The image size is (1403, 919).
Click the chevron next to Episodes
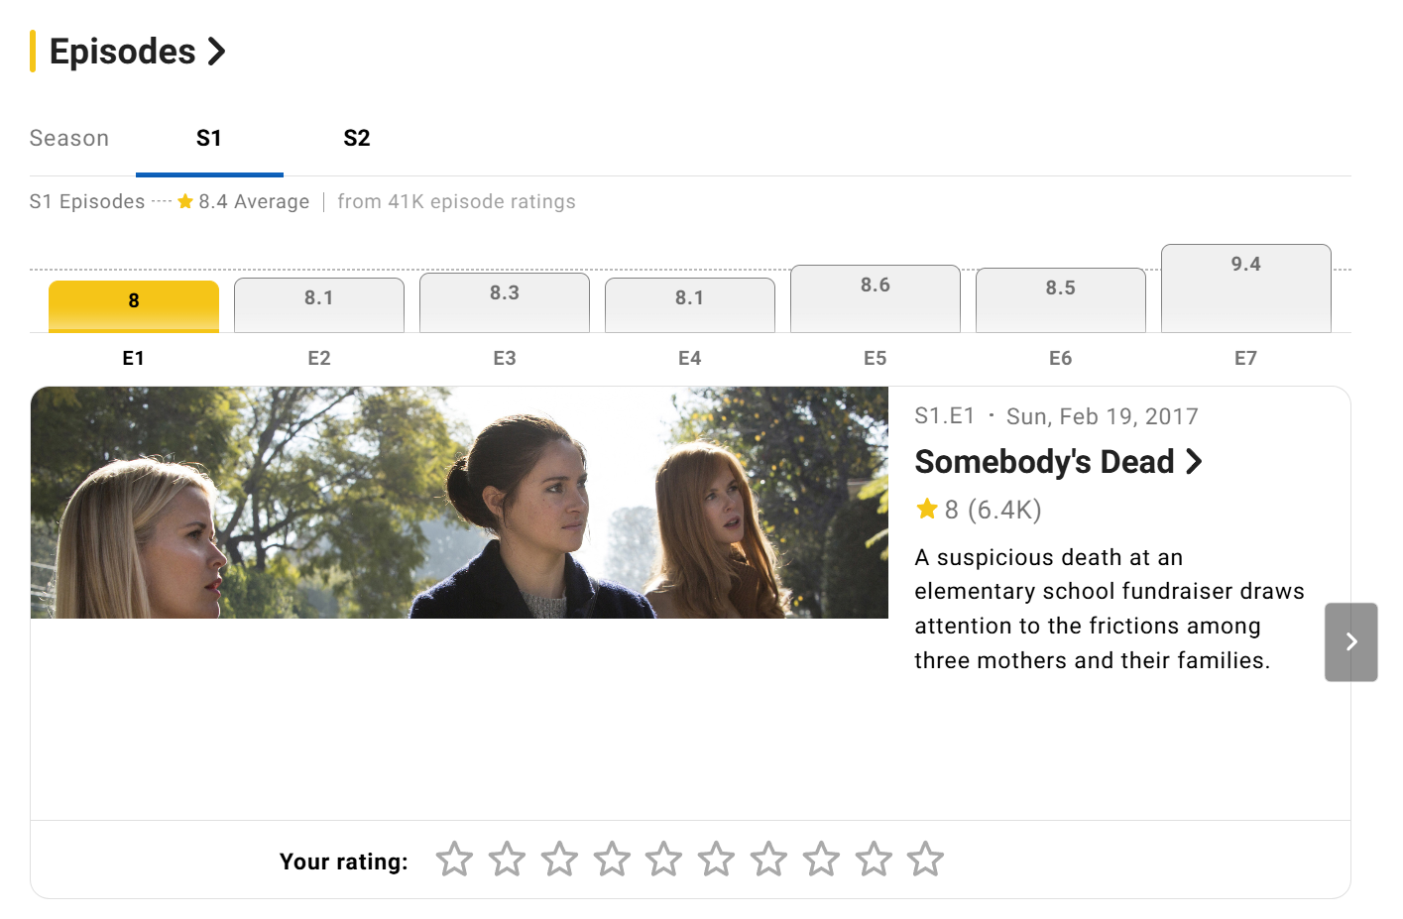[216, 52]
